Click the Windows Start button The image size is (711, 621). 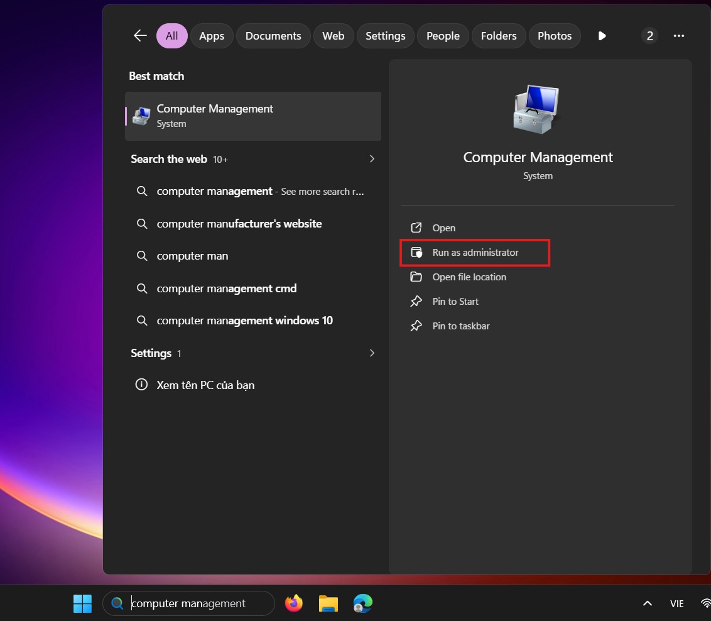pos(82,603)
